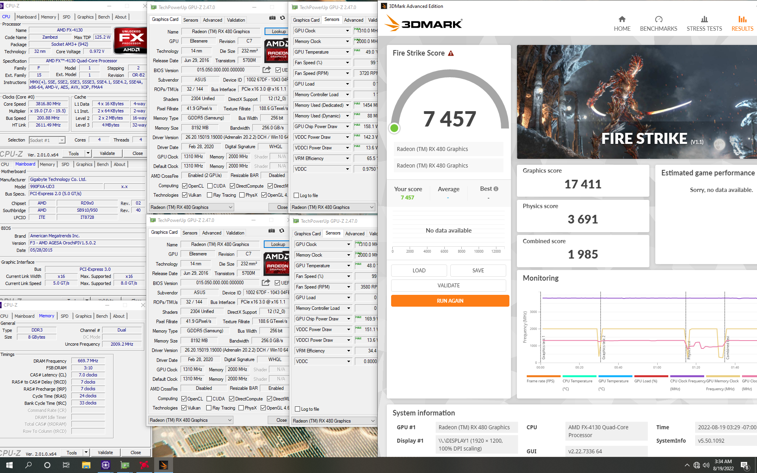The image size is (757, 473).
Task: Click Frame rate (FPS) legend color in Monitoring
Action: [x=543, y=376]
